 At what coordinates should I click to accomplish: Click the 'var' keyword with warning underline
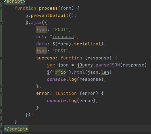pyautogui.click(x=51, y=65)
